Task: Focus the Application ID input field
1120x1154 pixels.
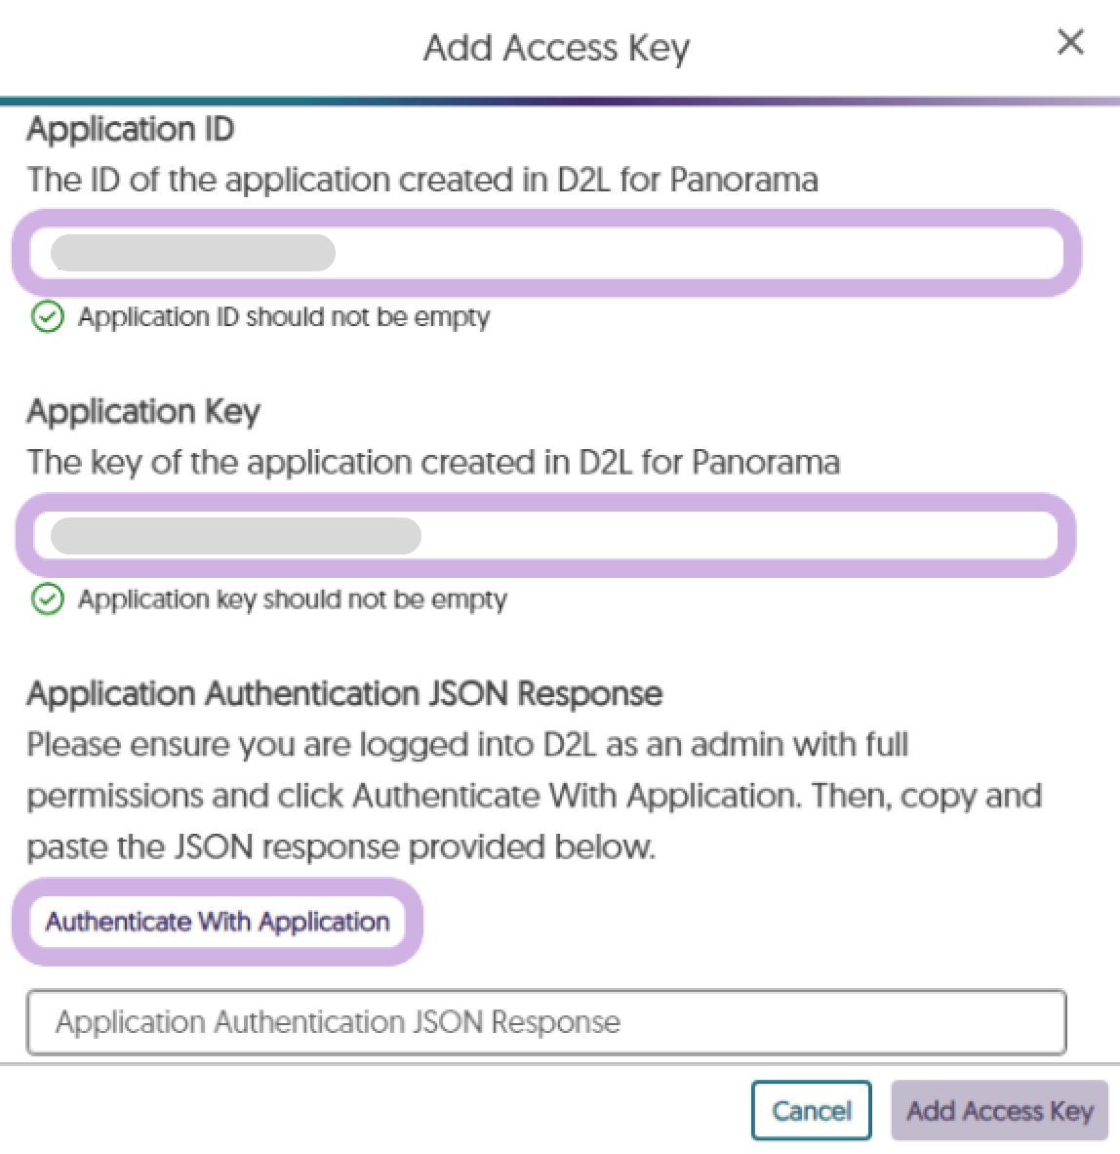Action: (546, 253)
